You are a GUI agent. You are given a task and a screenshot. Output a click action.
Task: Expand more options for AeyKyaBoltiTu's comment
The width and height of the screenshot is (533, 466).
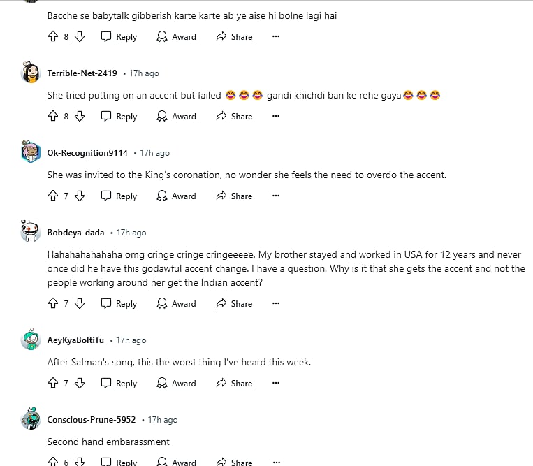275,384
